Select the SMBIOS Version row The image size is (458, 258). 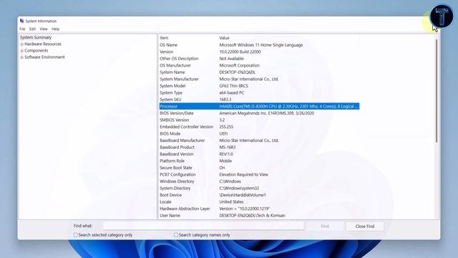point(259,120)
